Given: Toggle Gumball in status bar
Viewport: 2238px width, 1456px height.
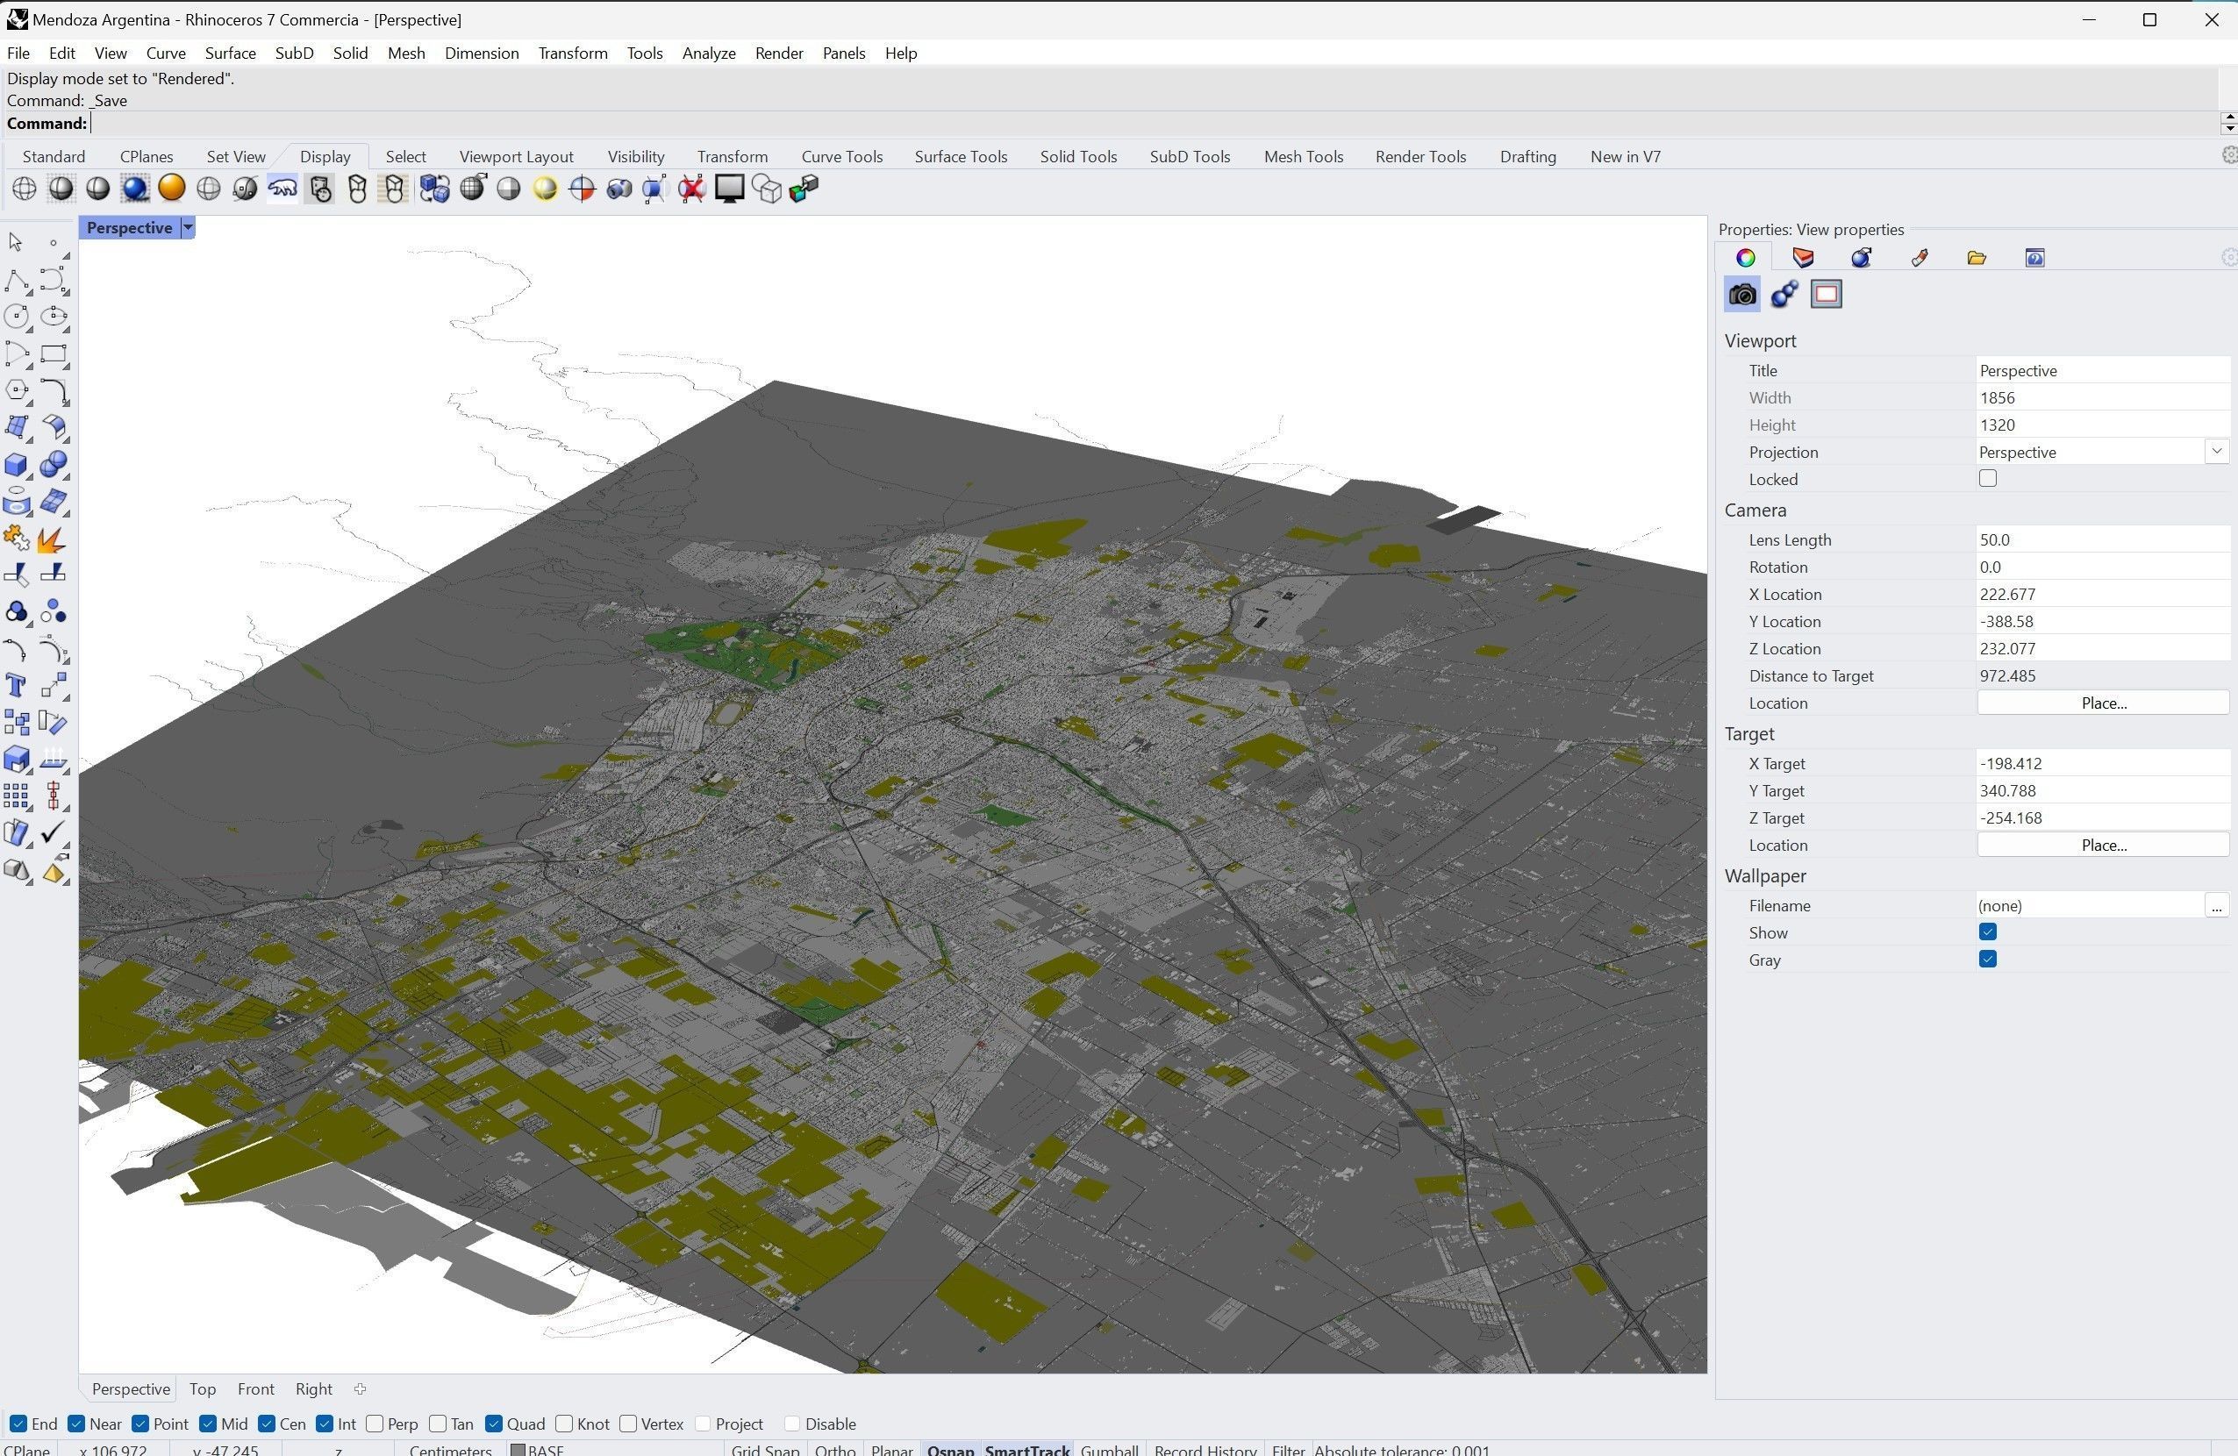Looking at the screenshot, I should (1110, 1449).
